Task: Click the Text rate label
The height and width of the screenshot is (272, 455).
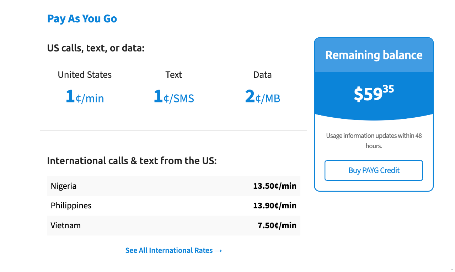Action: pyautogui.click(x=173, y=75)
